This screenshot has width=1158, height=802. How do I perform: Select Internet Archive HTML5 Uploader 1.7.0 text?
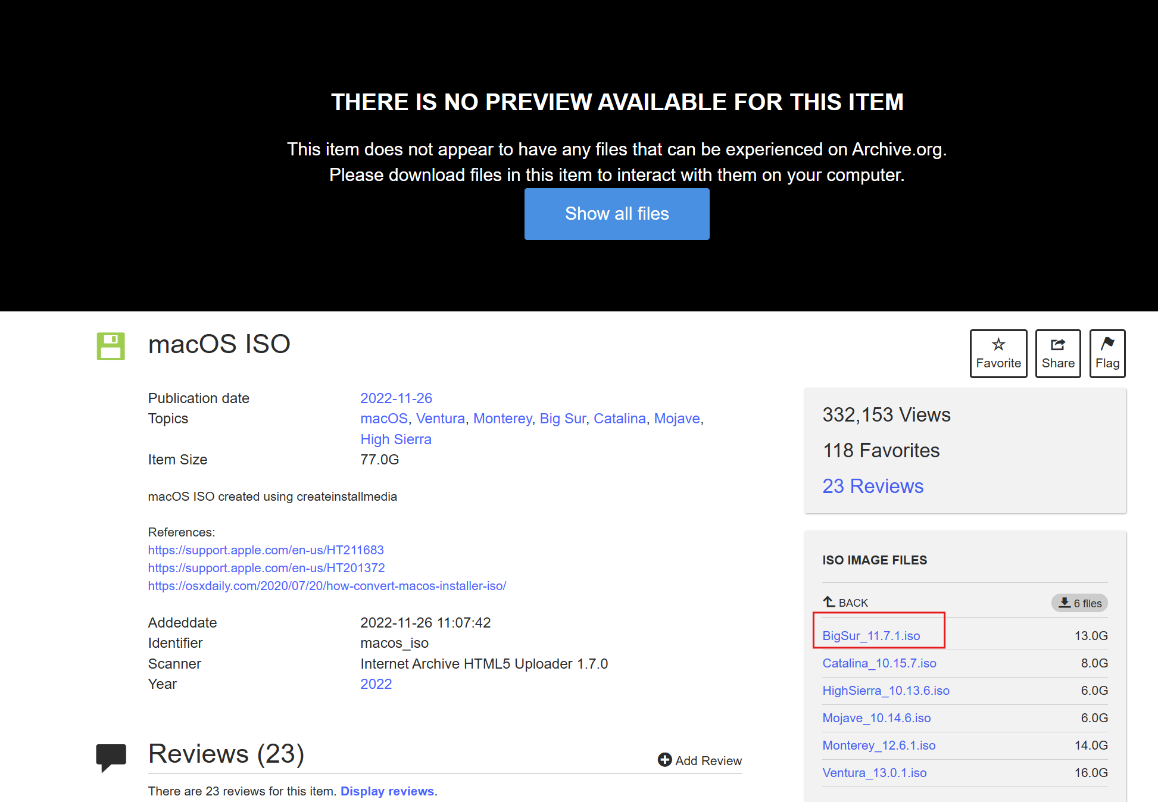[484, 664]
